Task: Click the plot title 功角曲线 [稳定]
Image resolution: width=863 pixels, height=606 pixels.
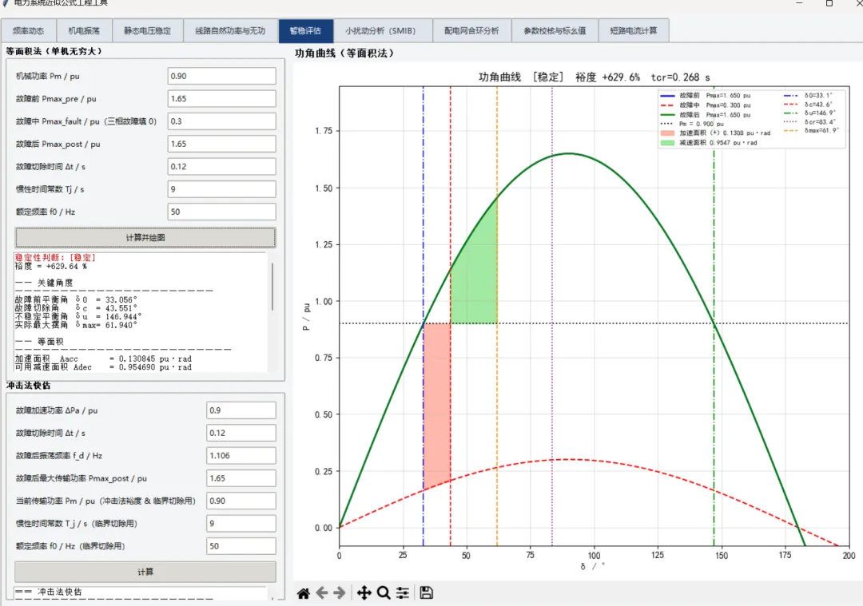Action: pyautogui.click(x=595, y=77)
